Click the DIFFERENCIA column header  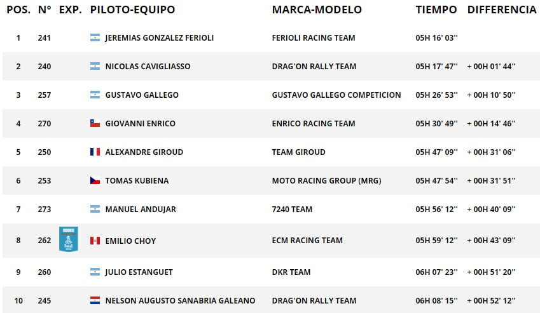(502, 10)
